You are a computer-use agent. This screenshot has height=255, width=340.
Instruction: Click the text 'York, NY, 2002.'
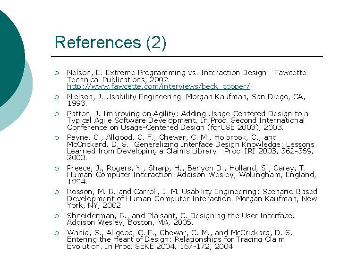tap(95, 205)
